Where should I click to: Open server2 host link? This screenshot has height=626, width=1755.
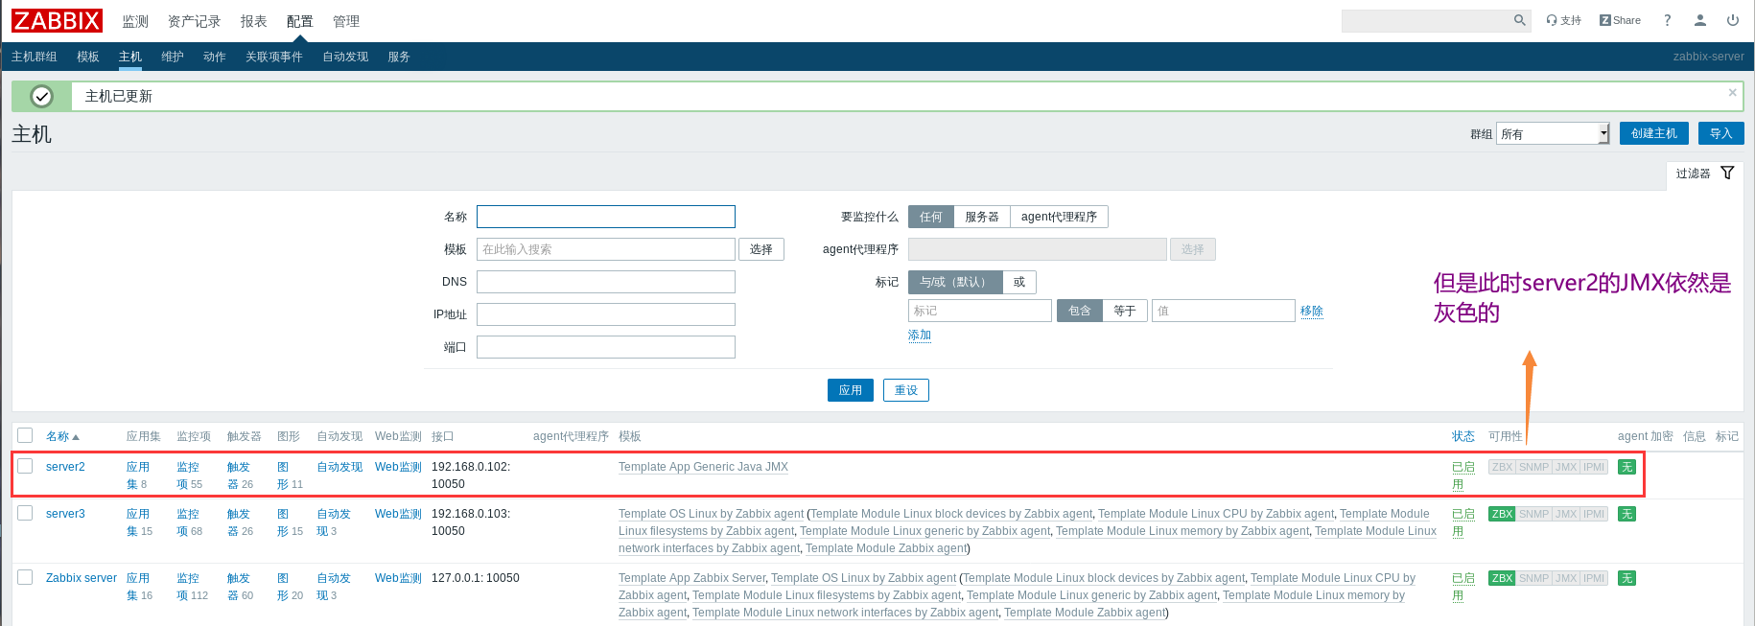[x=65, y=467]
